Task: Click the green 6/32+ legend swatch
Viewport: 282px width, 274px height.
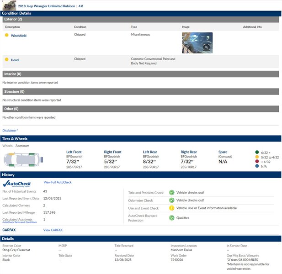Action: tap(257, 152)
